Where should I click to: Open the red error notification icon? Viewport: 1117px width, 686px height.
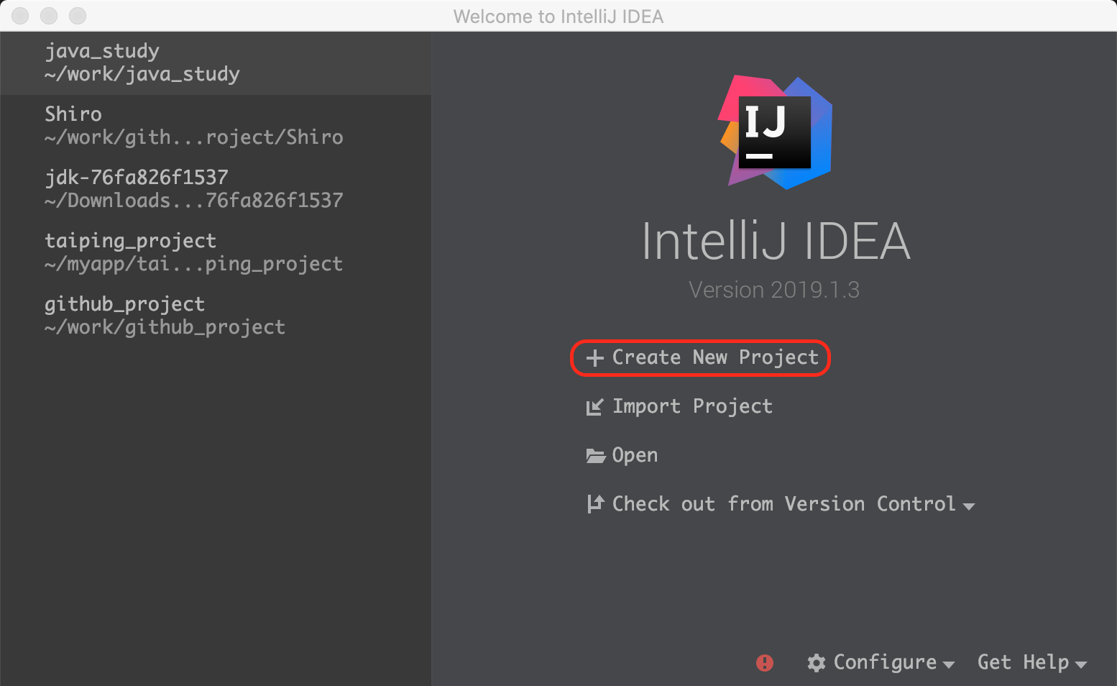coord(765,663)
